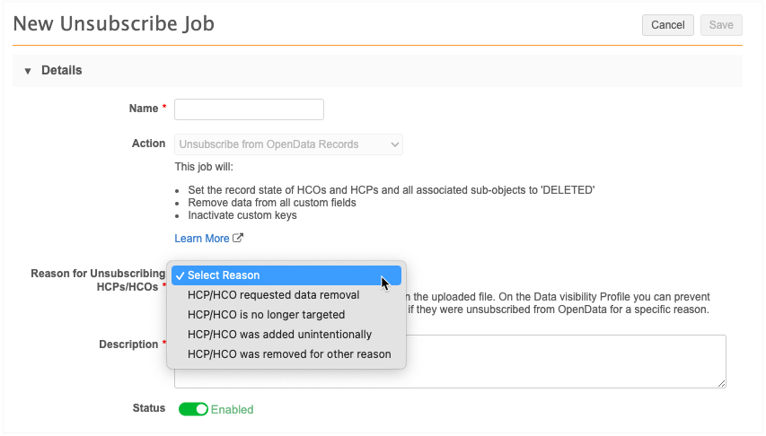The image size is (766, 436).
Task: Toggle the Status switch off
Action: 193,409
